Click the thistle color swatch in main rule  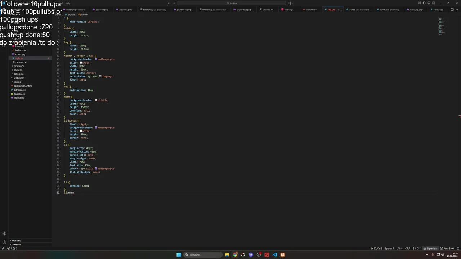(96, 100)
